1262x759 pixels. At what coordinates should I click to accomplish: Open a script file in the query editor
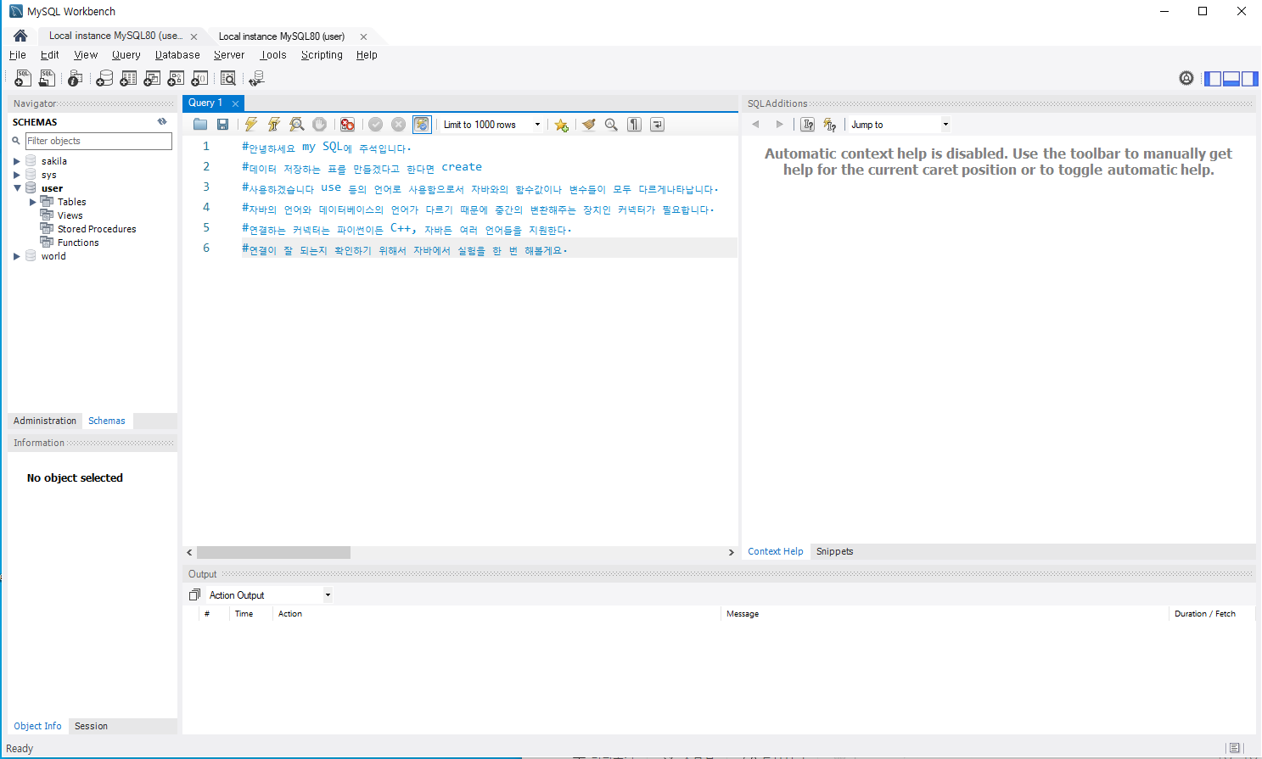(200, 125)
